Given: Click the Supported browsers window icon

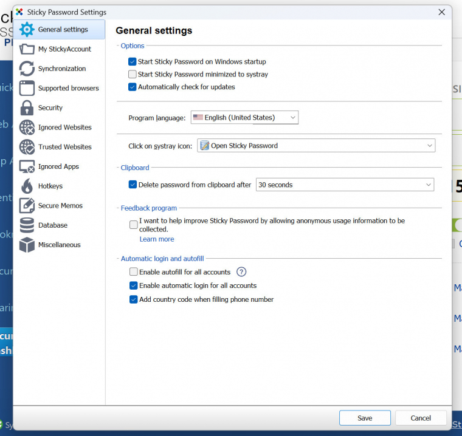Looking at the screenshot, I should pos(27,88).
